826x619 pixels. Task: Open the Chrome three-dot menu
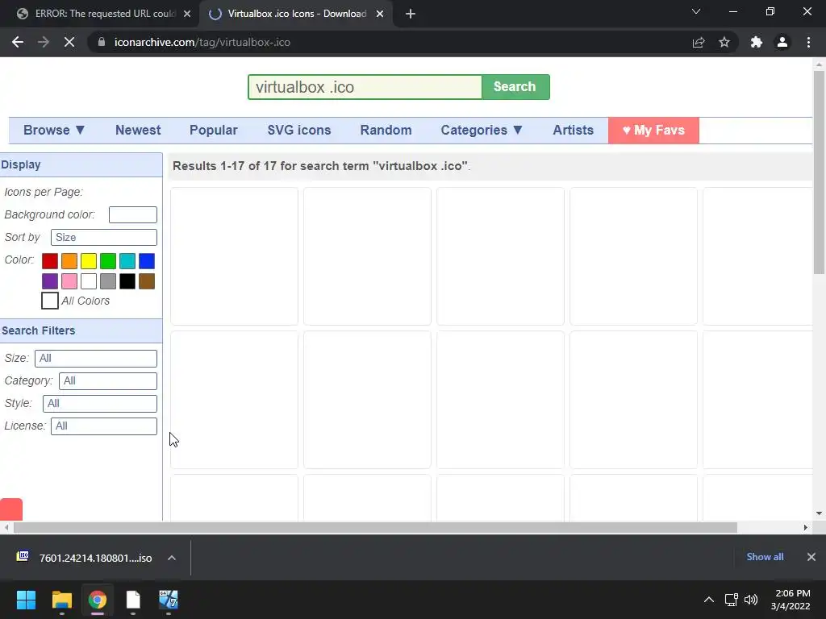click(x=808, y=42)
